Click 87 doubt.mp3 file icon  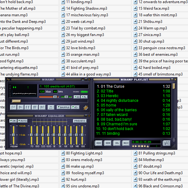pyautogui.click(x=135, y=166)
